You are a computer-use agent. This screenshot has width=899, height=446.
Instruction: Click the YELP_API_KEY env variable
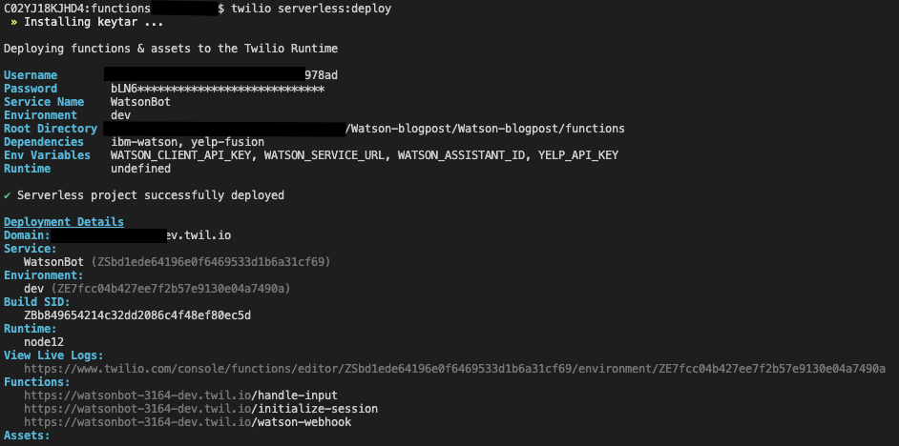[x=578, y=155]
